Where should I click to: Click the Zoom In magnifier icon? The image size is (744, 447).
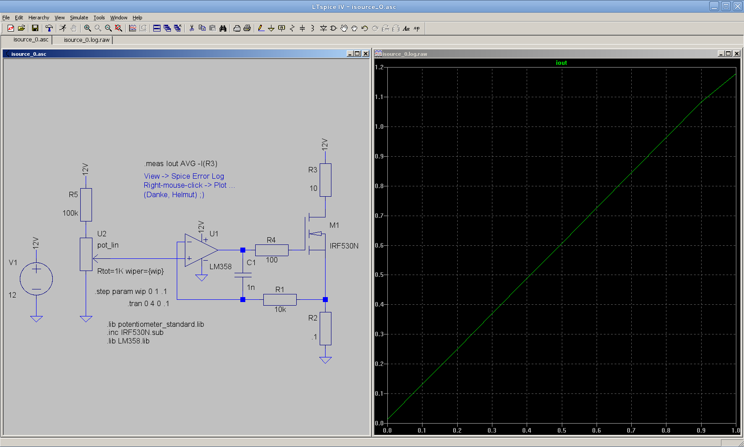(87, 28)
